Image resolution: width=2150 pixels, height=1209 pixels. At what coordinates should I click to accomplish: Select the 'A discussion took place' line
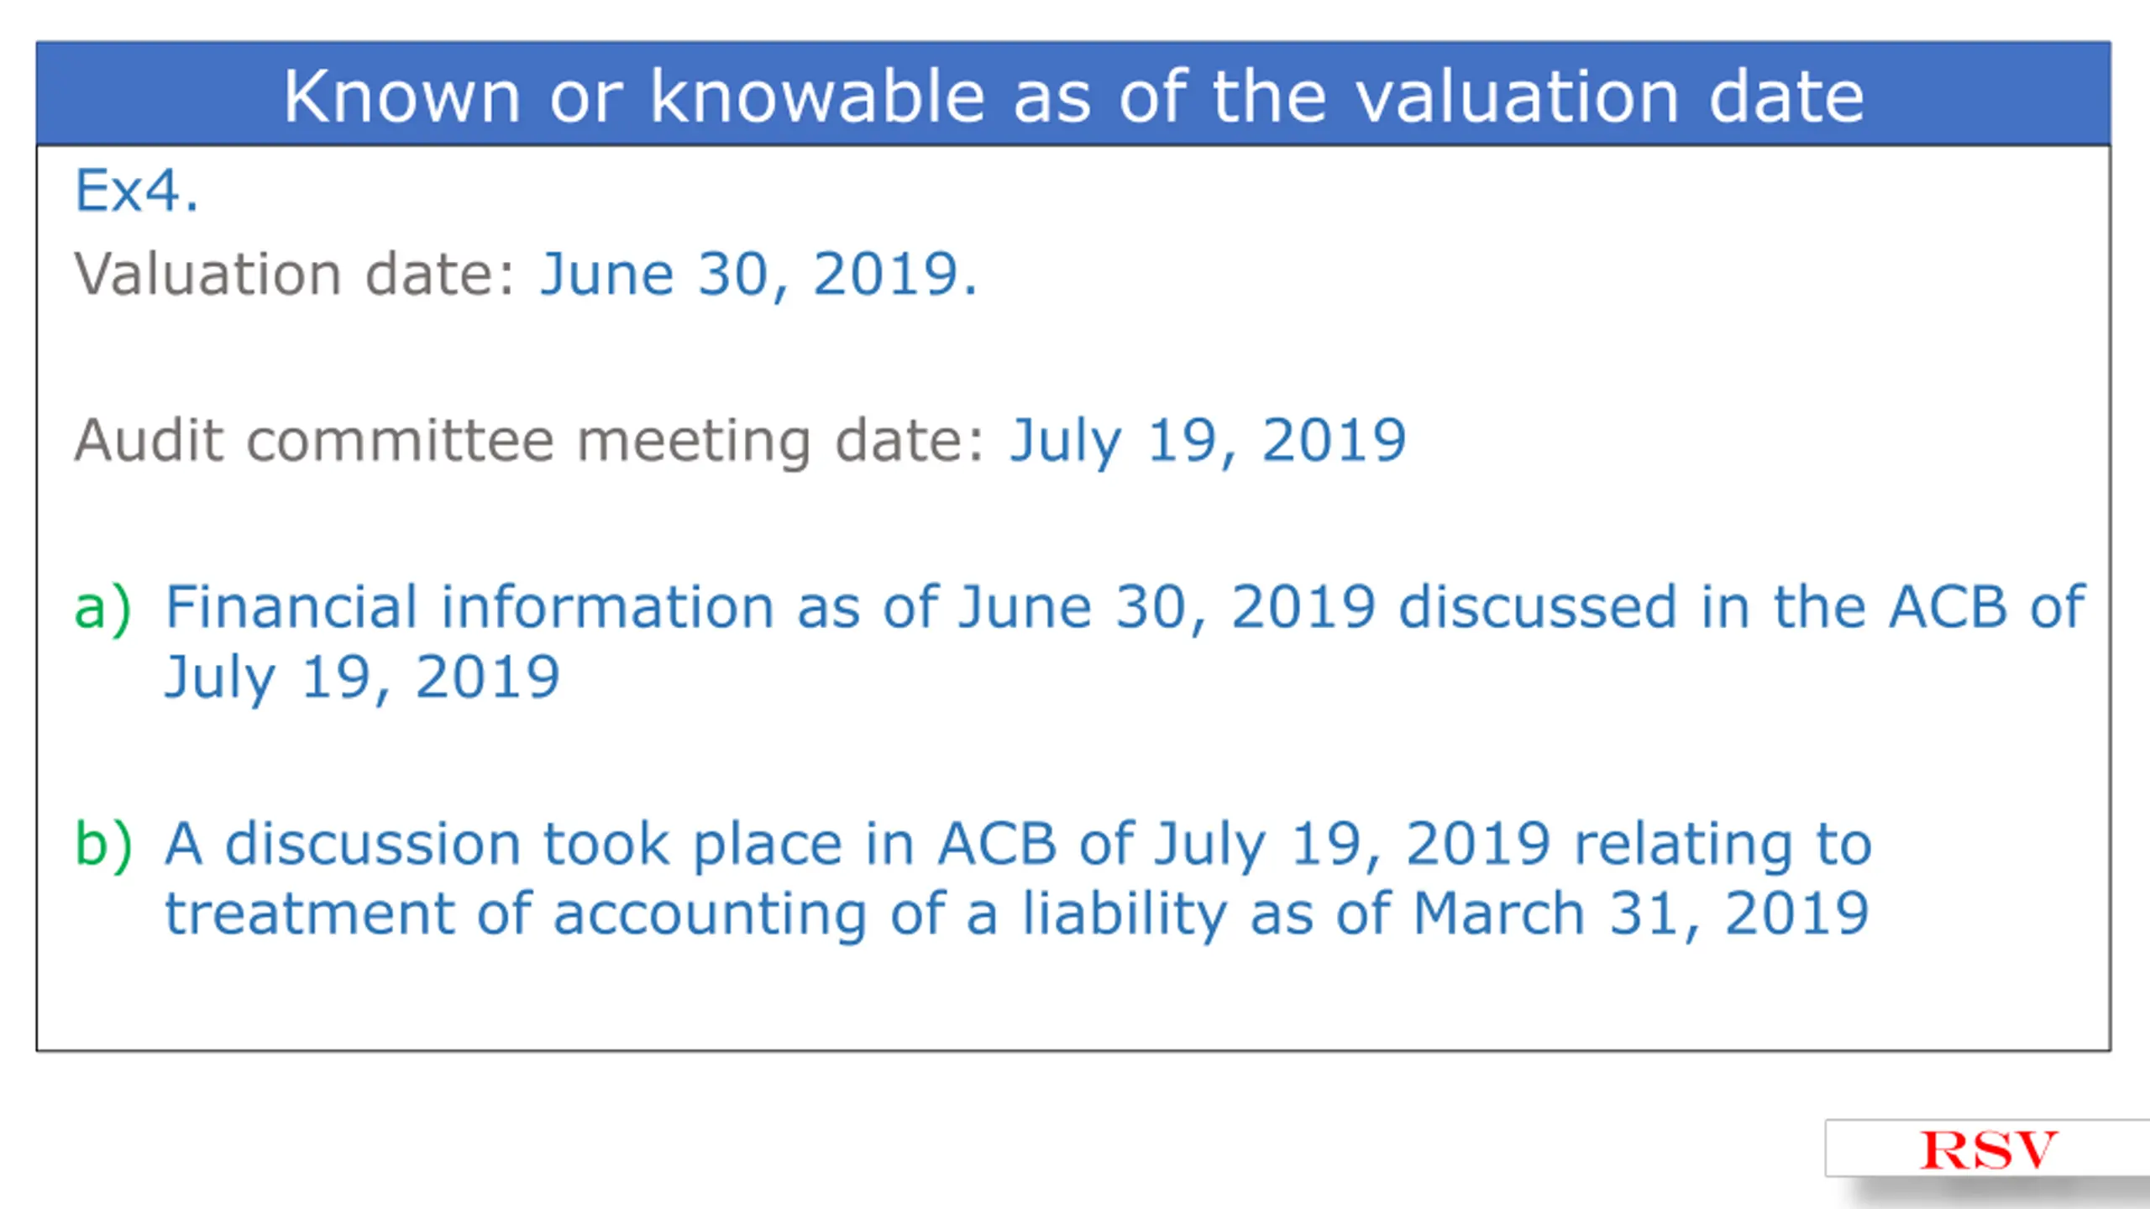tap(1018, 844)
